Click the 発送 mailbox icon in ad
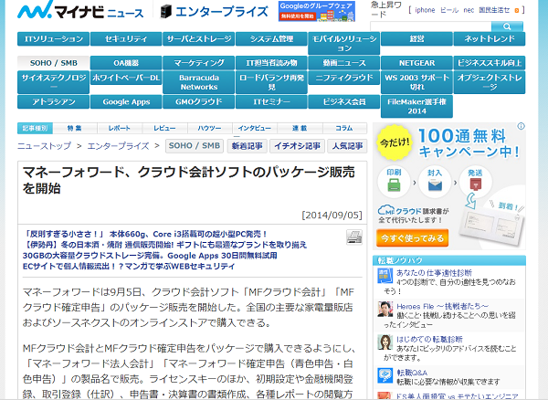The width and height of the screenshot is (548, 400). pos(475,184)
